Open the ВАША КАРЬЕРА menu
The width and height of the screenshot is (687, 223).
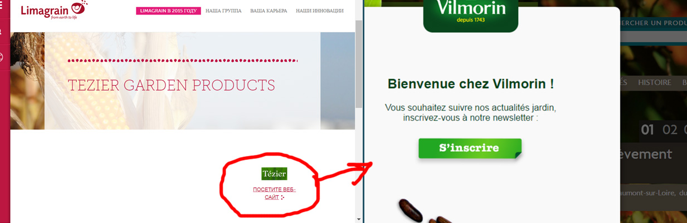click(x=269, y=11)
